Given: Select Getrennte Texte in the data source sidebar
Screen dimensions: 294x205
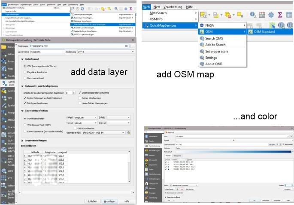Looking at the screenshot, I should (8, 83).
